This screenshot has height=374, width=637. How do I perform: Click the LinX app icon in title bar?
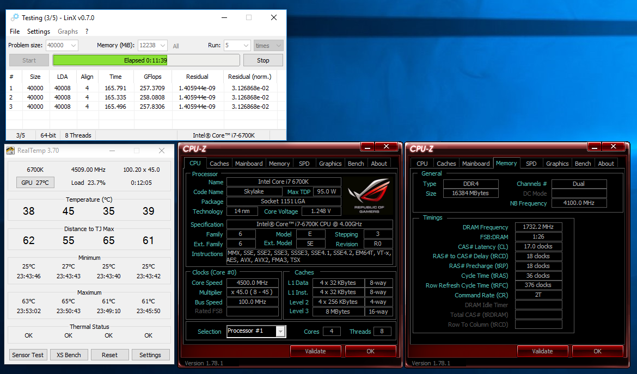pos(15,17)
